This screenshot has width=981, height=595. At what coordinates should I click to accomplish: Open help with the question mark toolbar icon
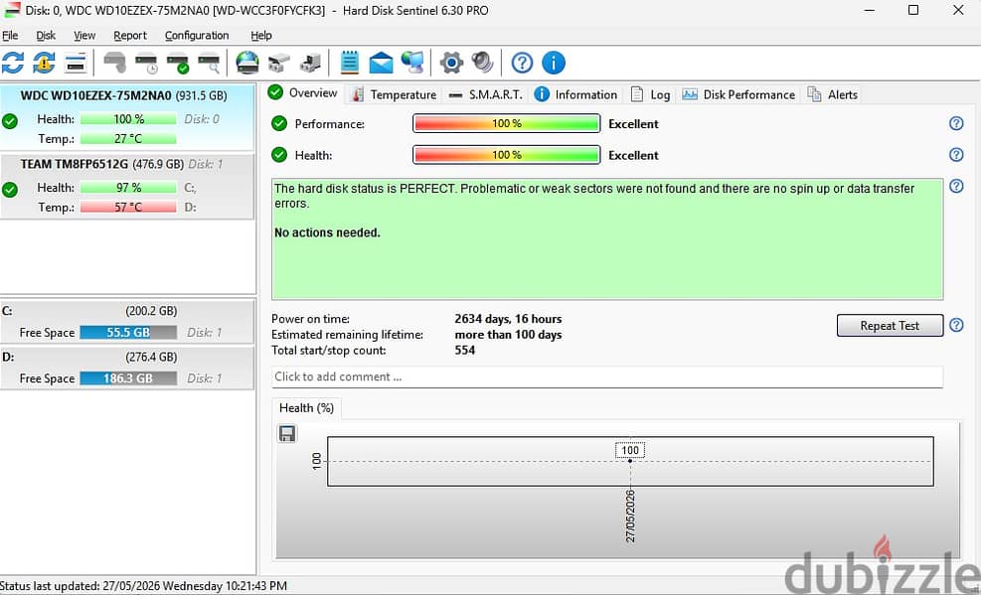(x=522, y=63)
